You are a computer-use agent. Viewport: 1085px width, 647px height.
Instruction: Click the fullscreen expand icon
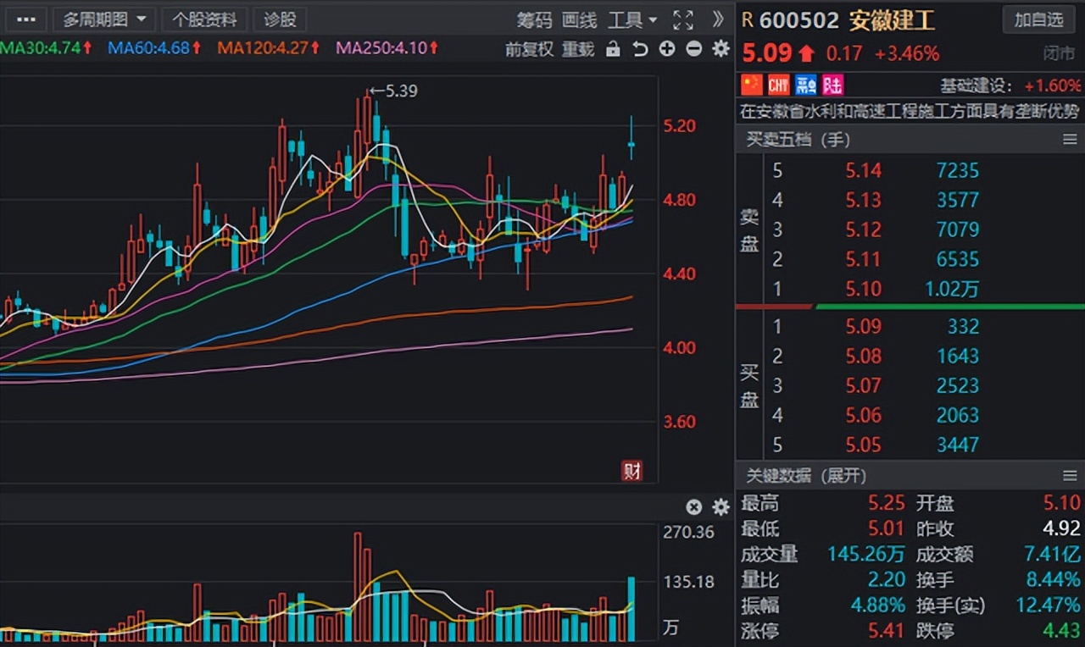(682, 19)
